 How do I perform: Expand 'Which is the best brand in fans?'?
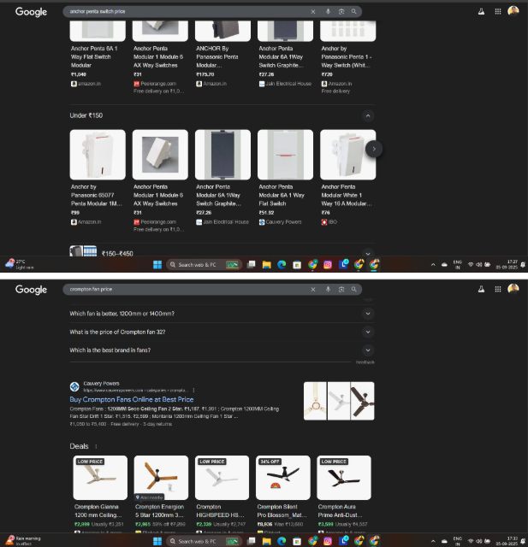222,350
